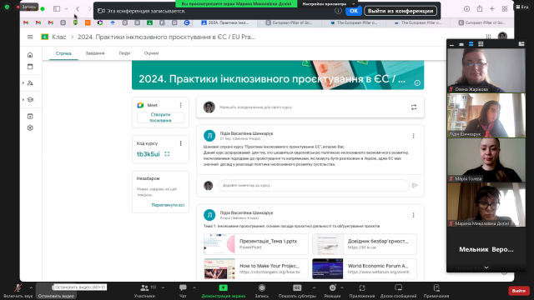
Task: Open the browser share icon
Action: click(480, 9)
